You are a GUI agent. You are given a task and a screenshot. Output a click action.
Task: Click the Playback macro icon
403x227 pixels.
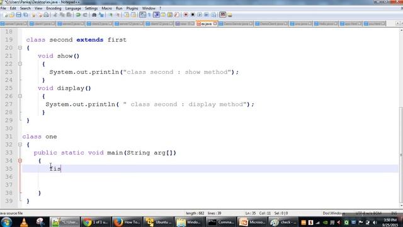200,15
